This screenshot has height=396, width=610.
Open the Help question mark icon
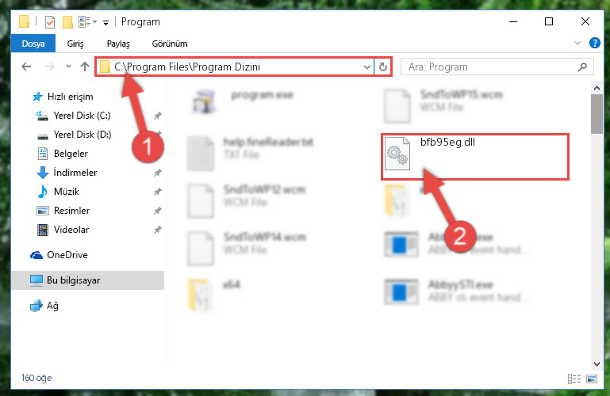point(594,43)
